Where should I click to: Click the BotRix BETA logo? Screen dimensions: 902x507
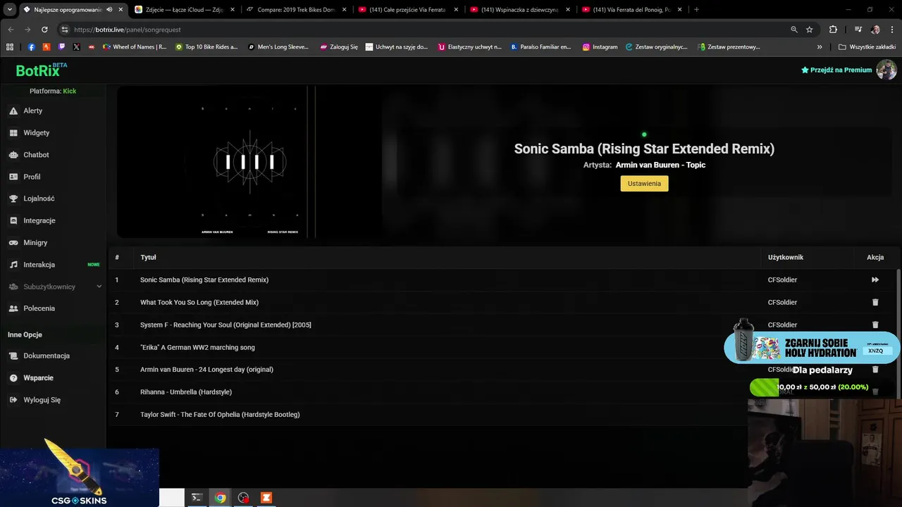point(42,70)
